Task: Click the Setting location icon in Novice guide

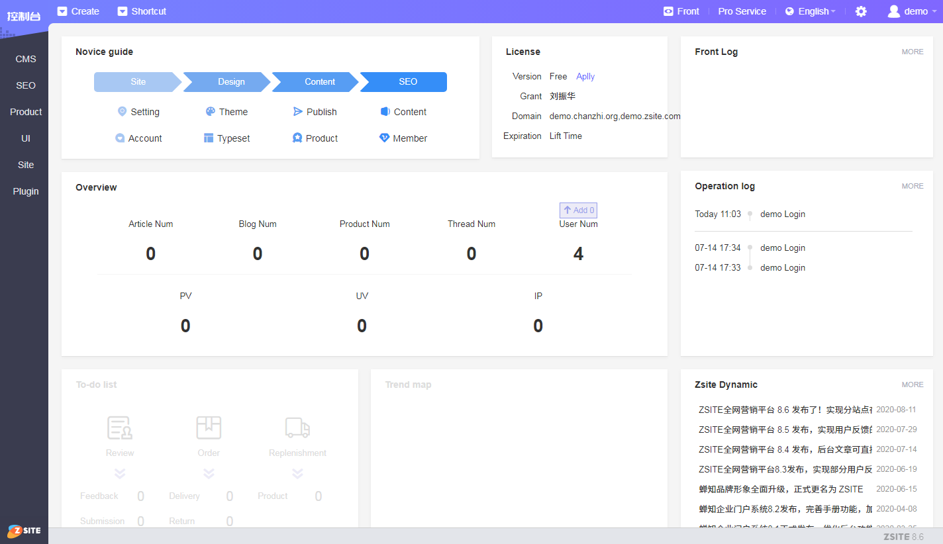Action: pos(122,112)
